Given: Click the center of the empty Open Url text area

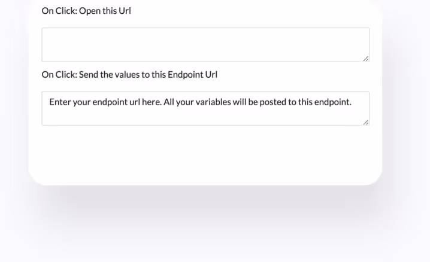Looking at the screenshot, I should coord(205,45).
